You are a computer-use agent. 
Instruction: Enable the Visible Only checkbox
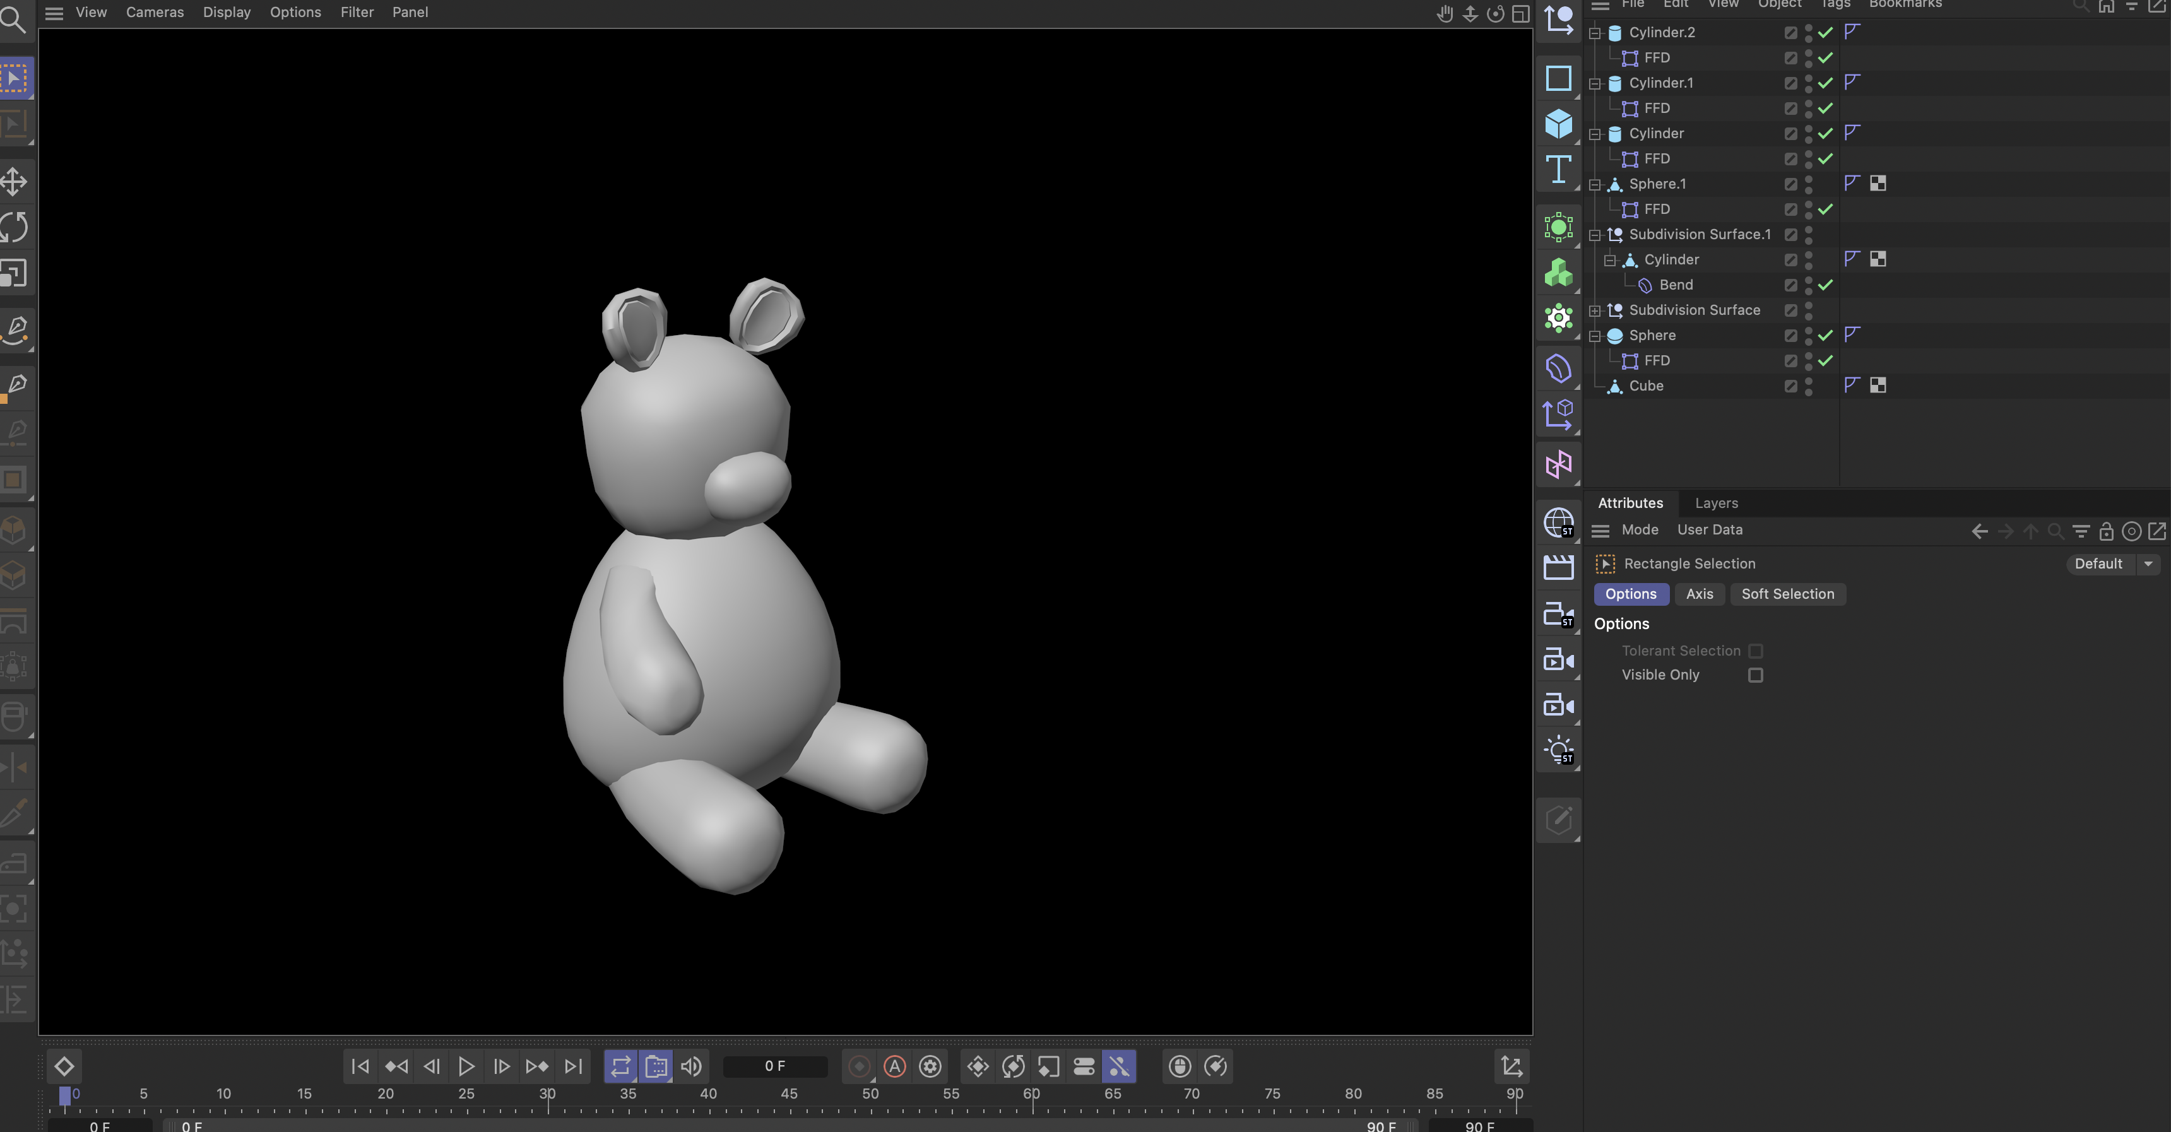(x=1756, y=675)
